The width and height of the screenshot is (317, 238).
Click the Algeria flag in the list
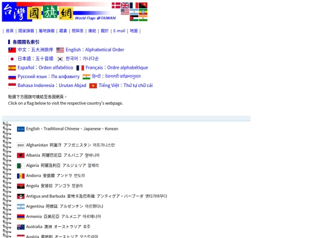(x=21, y=166)
